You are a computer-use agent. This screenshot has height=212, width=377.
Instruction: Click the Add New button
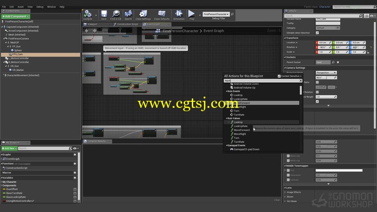click(x=9, y=148)
